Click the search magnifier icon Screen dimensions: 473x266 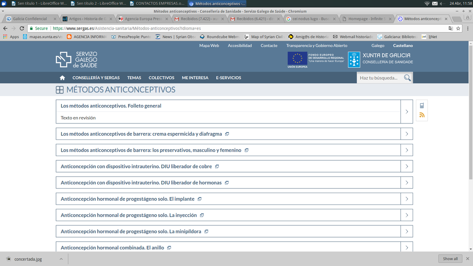click(407, 78)
